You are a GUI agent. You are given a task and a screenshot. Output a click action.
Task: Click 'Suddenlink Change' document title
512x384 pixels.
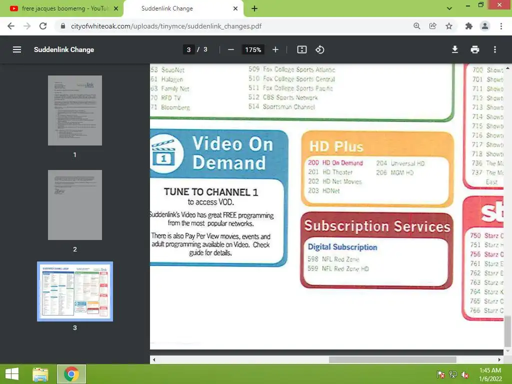(64, 49)
